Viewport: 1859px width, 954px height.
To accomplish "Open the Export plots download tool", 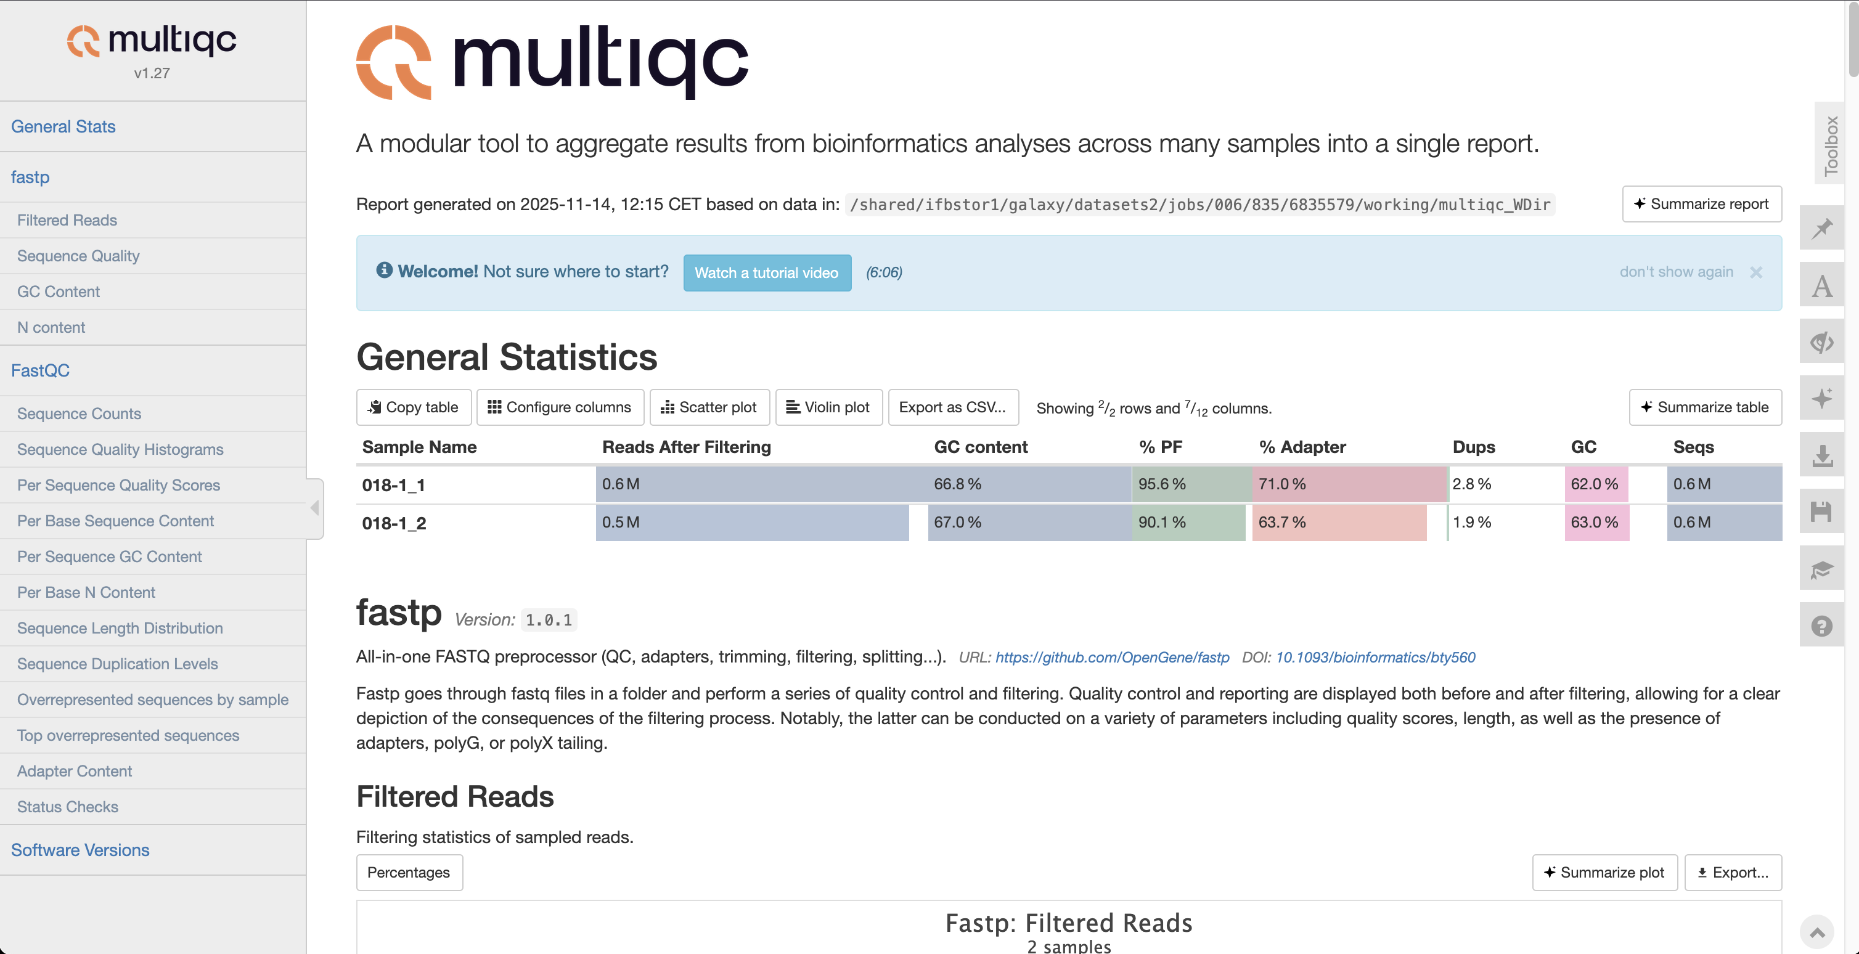I will (x=1822, y=455).
